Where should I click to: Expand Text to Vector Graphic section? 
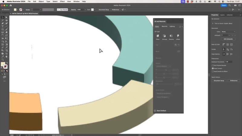click(x=213, y=24)
